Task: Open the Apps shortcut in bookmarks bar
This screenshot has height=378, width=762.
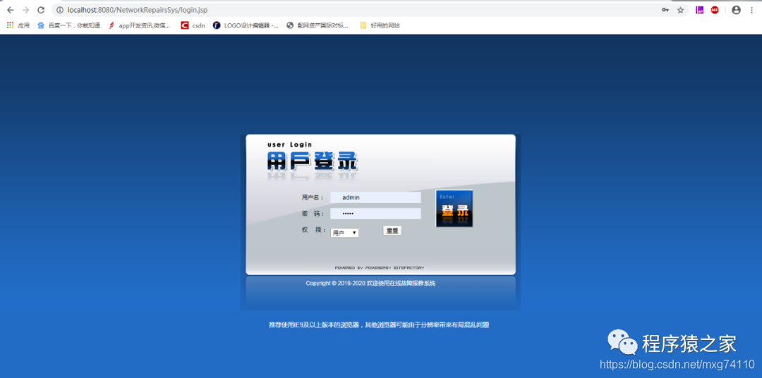Action: (x=18, y=25)
